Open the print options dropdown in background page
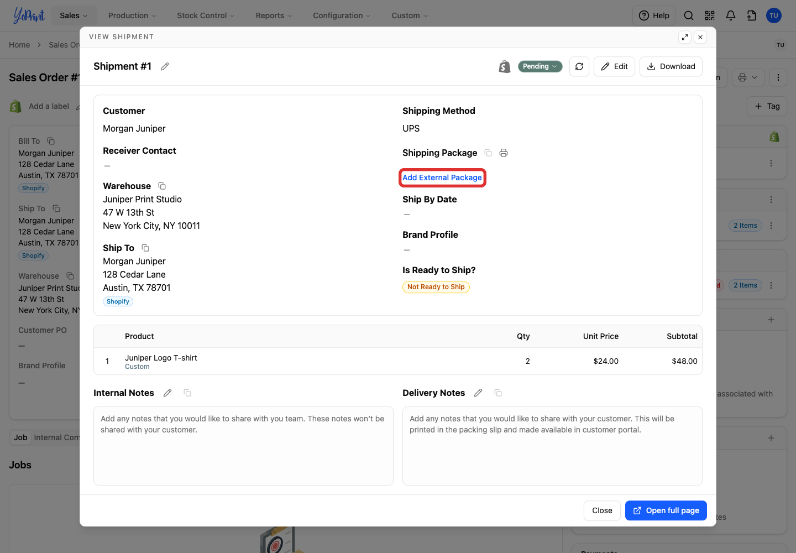This screenshot has width=796, height=553. click(748, 77)
